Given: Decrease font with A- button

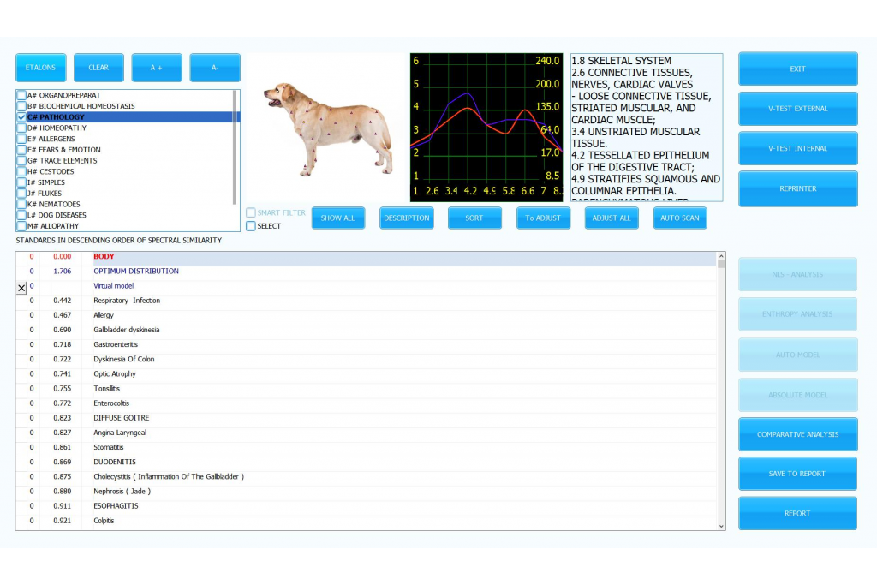Looking at the screenshot, I should coord(215,68).
